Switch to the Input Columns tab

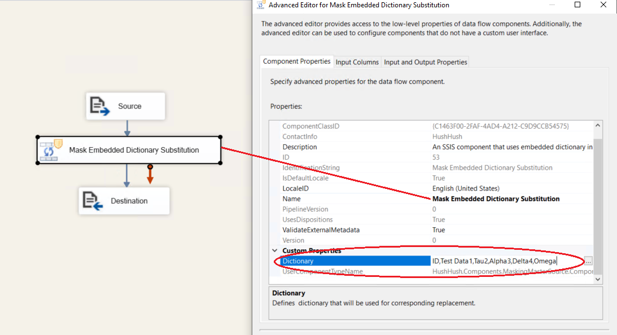pyautogui.click(x=357, y=62)
